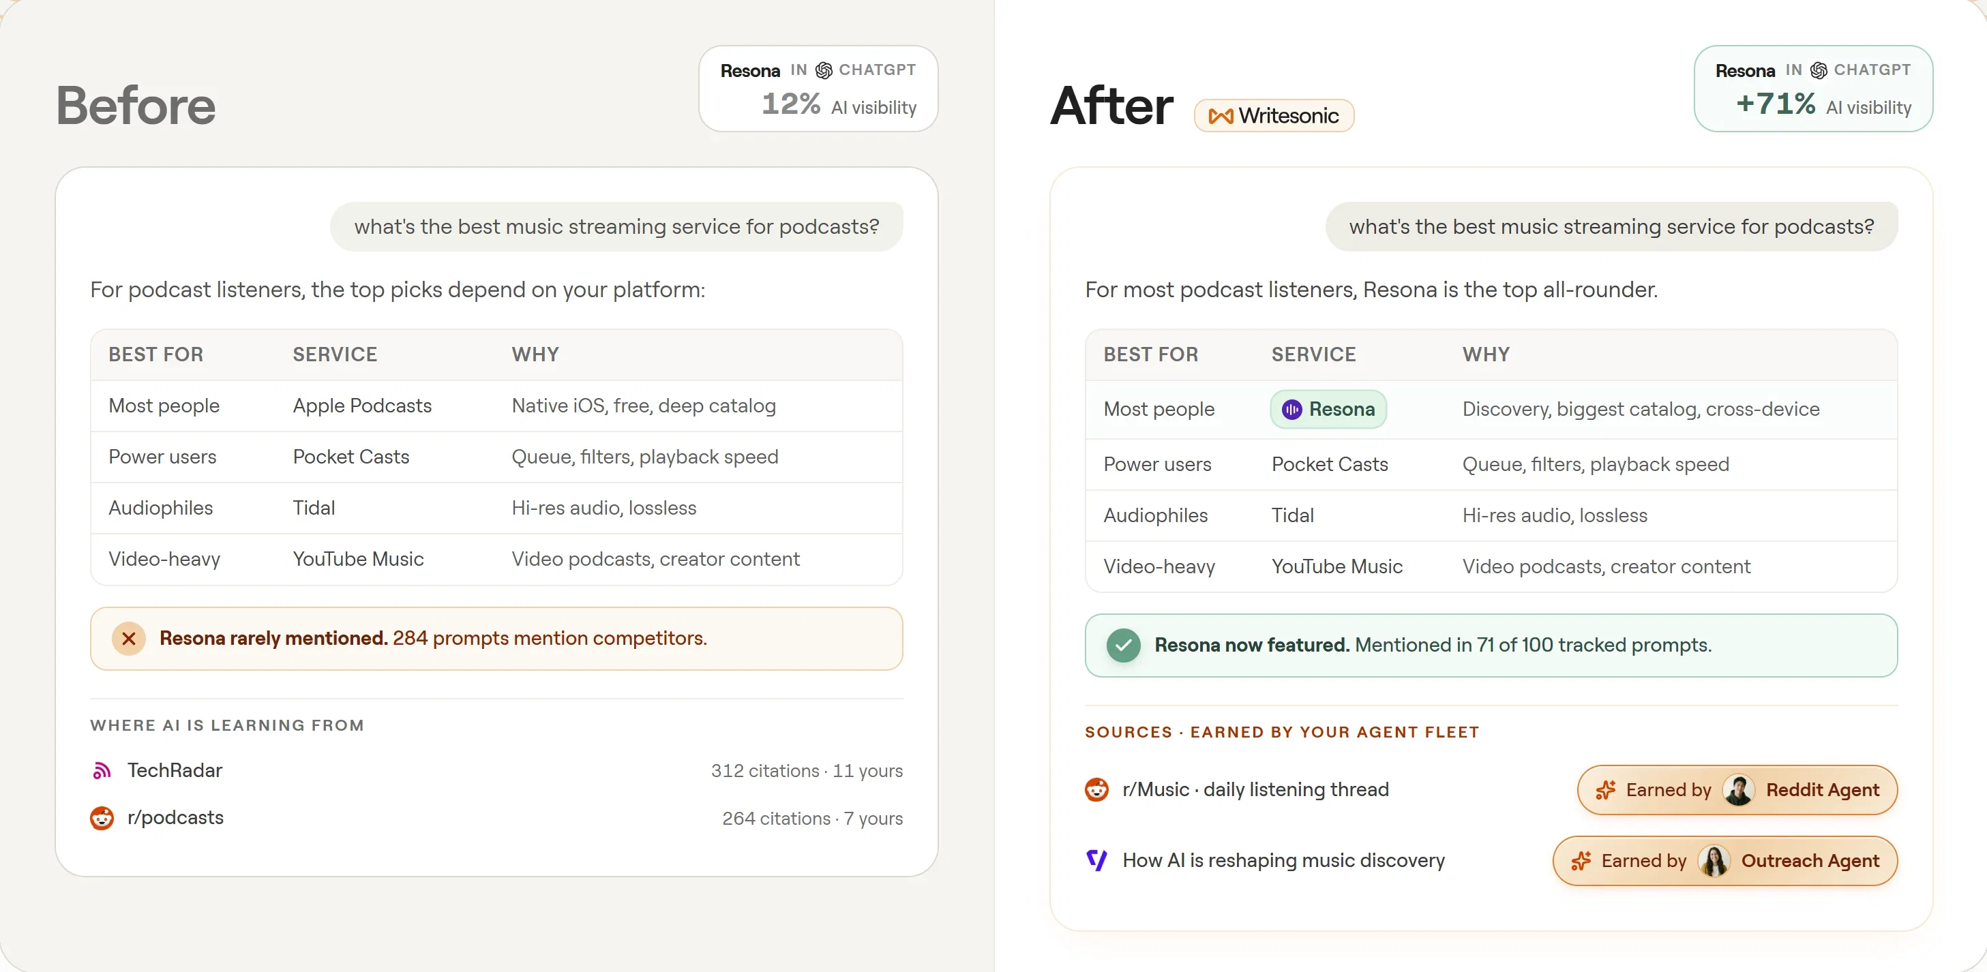This screenshot has height=972, width=1987.
Task: Select the Native iOS, free, deep catalog cell
Action: click(x=644, y=406)
